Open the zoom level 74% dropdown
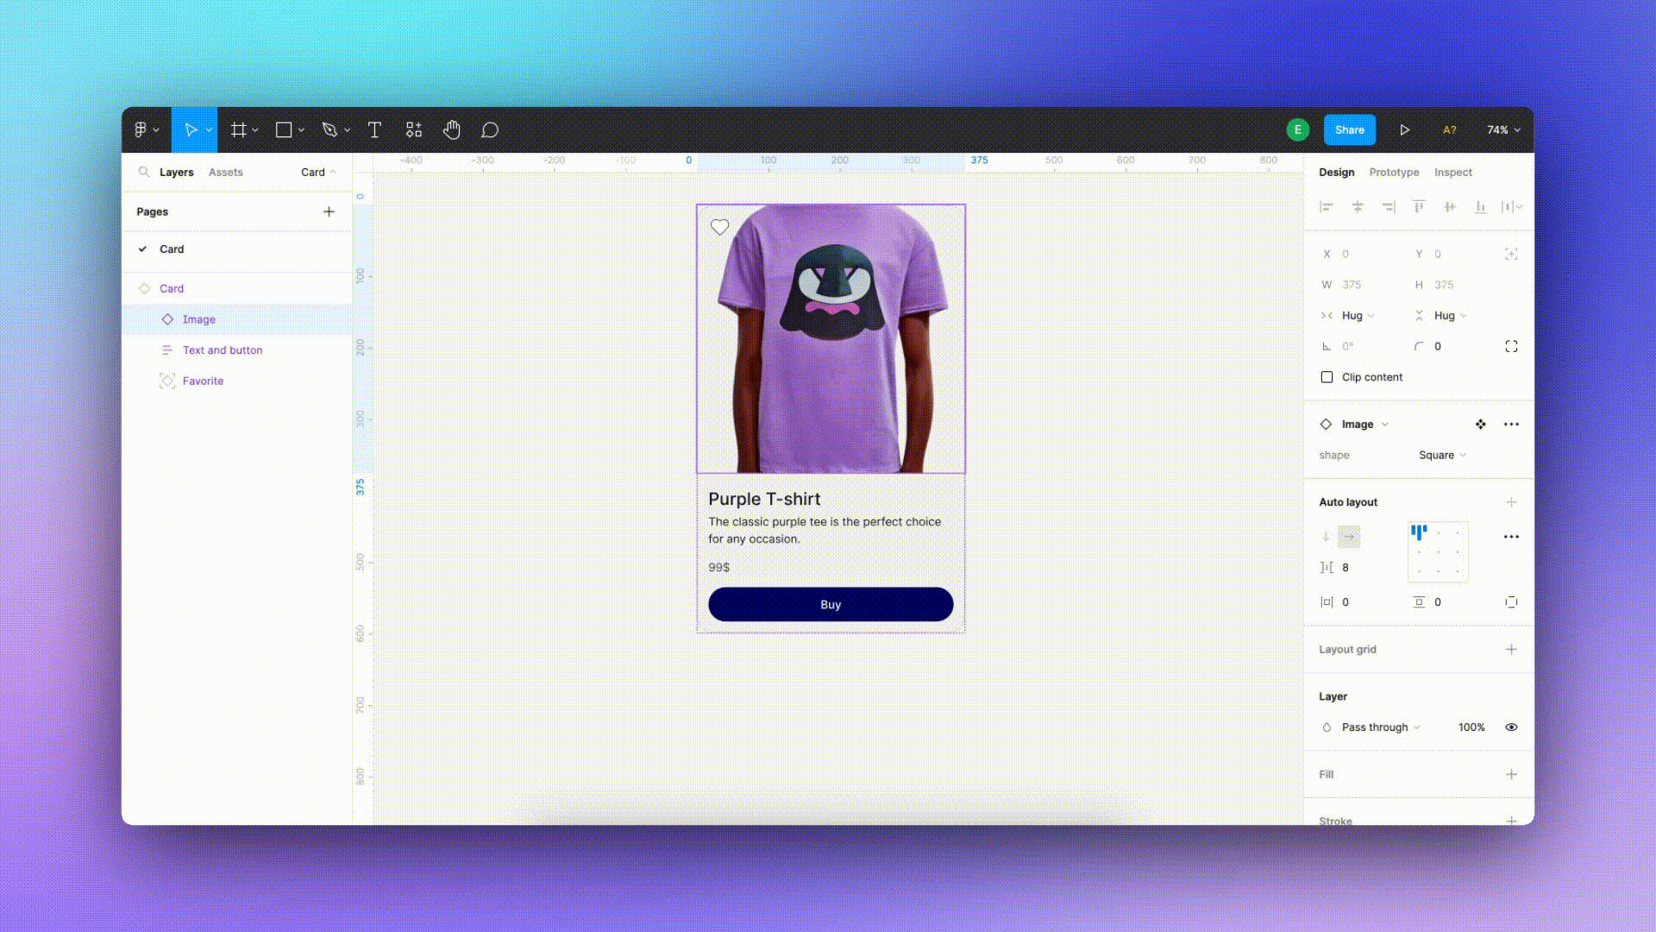Image resolution: width=1656 pixels, height=932 pixels. (x=1503, y=130)
